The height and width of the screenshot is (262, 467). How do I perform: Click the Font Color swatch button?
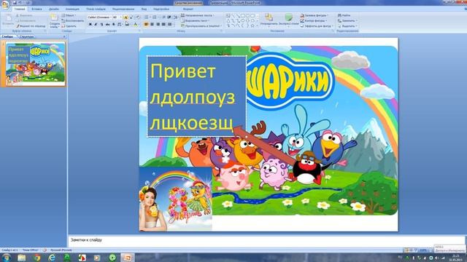[x=135, y=24]
